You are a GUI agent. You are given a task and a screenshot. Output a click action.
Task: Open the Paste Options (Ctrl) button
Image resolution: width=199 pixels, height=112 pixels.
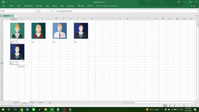coord(21,66)
